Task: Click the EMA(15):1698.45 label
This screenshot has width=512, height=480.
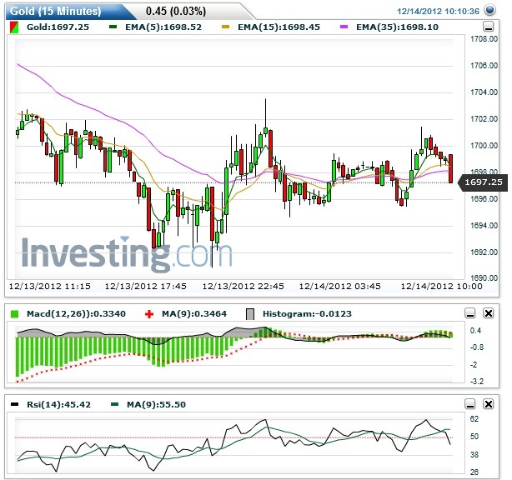Action: point(279,27)
